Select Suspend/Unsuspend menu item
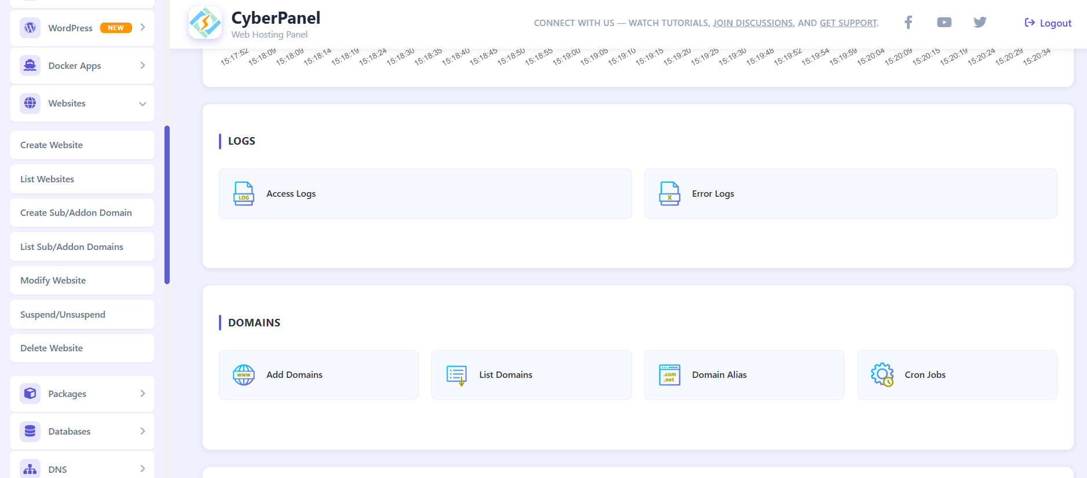Image resolution: width=1087 pixels, height=478 pixels. point(82,314)
